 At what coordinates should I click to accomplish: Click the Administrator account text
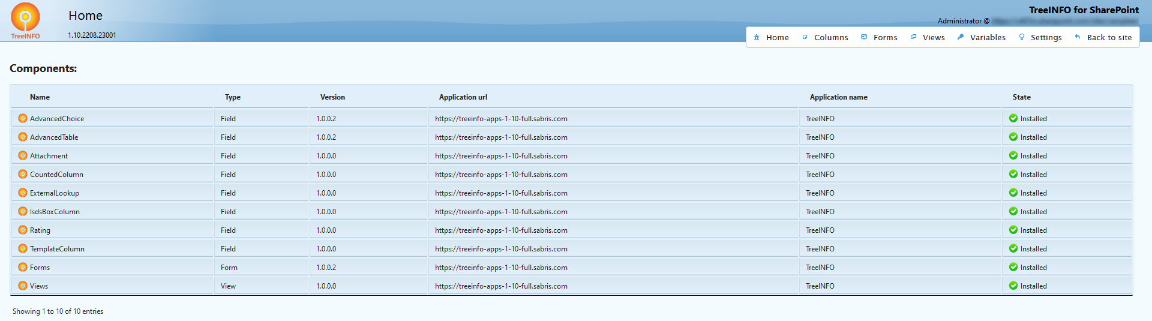(x=963, y=21)
